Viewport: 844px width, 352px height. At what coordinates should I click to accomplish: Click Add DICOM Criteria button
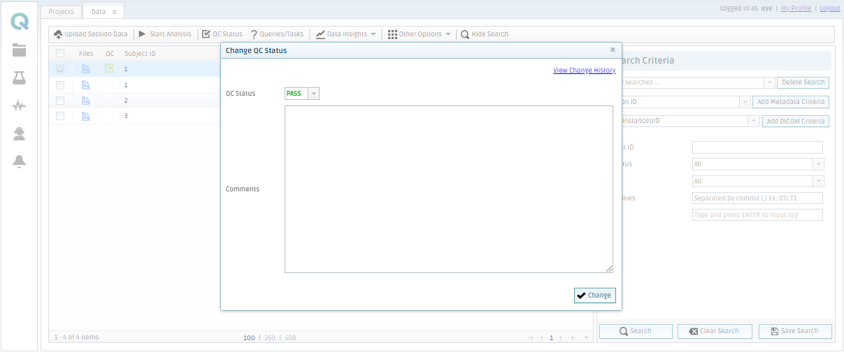tap(796, 122)
